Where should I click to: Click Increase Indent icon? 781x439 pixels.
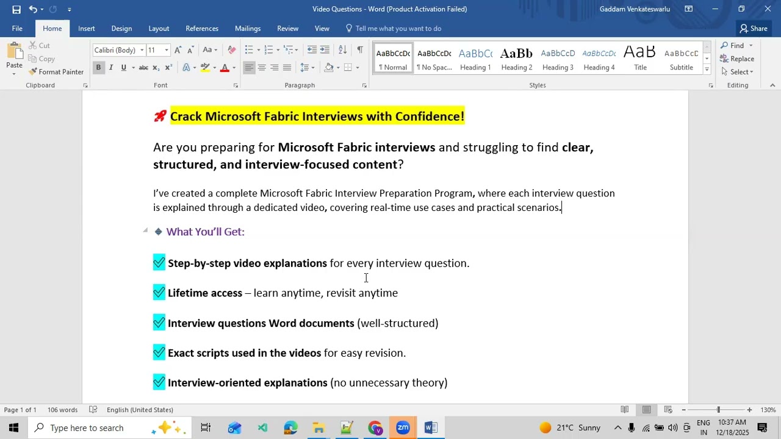(x=325, y=50)
